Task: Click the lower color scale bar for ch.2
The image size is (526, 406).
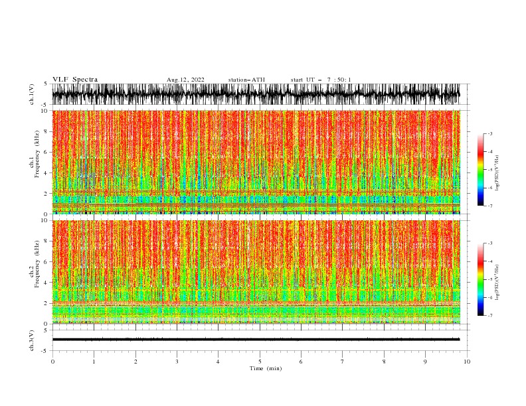Action: coord(480,279)
